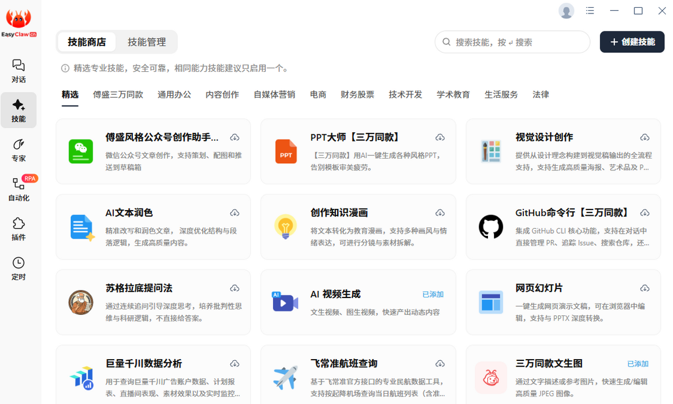This screenshot has width=673, height=404.
Task: Select the 法律 category tab
Action: point(541,95)
